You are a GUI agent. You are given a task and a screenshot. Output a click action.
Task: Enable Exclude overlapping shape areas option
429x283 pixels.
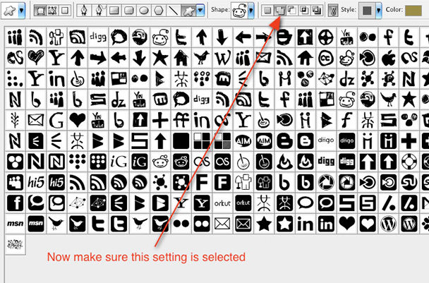click(317, 11)
